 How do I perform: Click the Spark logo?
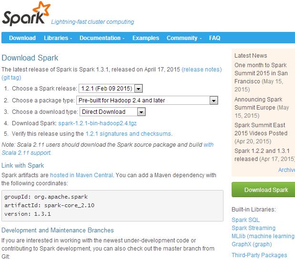(x=26, y=13)
